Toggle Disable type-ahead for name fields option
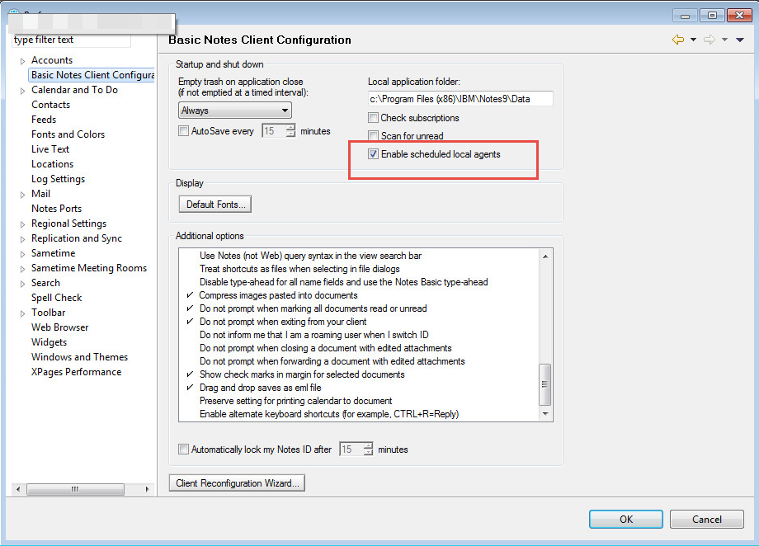759x546 pixels. click(x=344, y=282)
